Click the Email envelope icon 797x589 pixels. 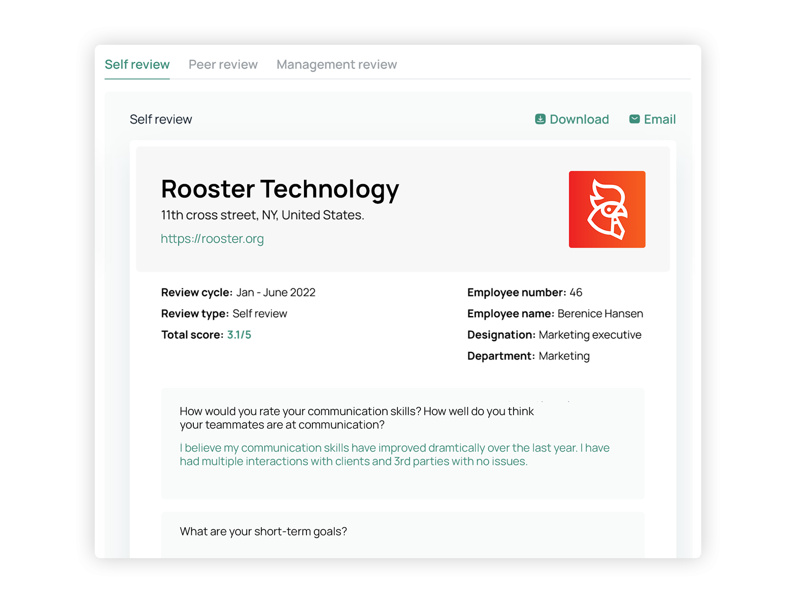634,119
